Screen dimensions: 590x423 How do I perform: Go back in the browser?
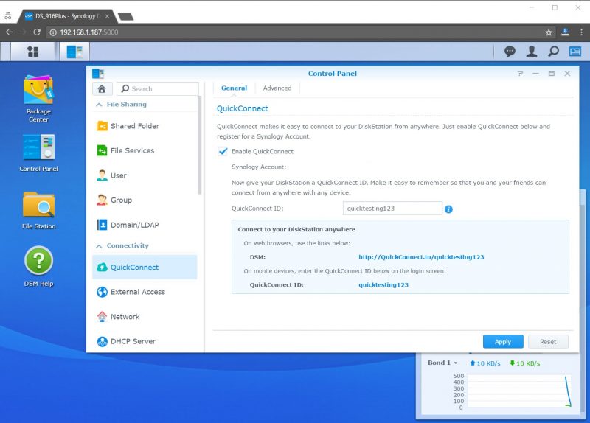9,32
